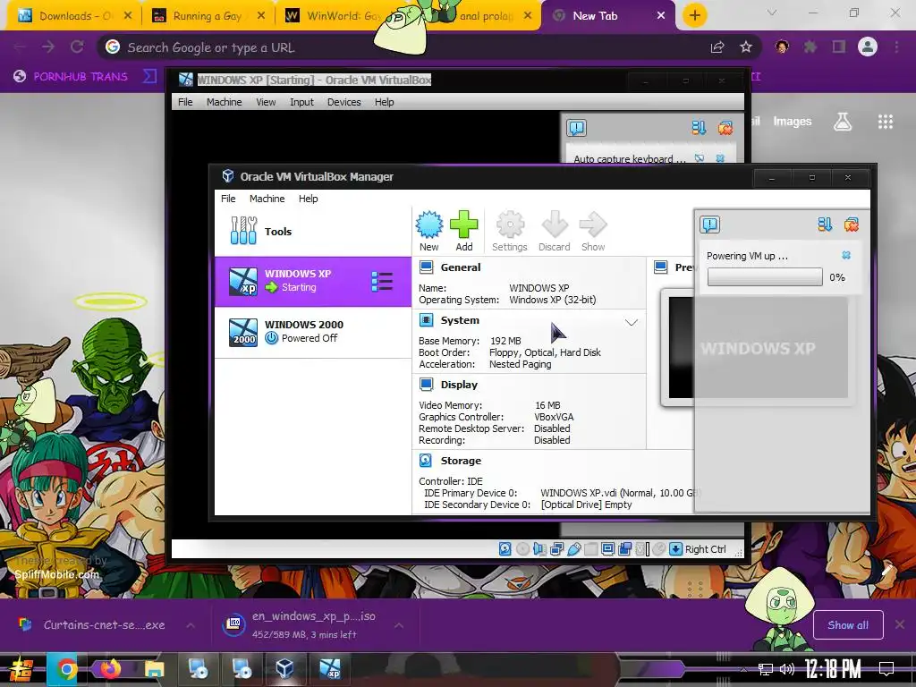Bookmark this tab with star icon
The height and width of the screenshot is (687, 916).
pos(746,47)
